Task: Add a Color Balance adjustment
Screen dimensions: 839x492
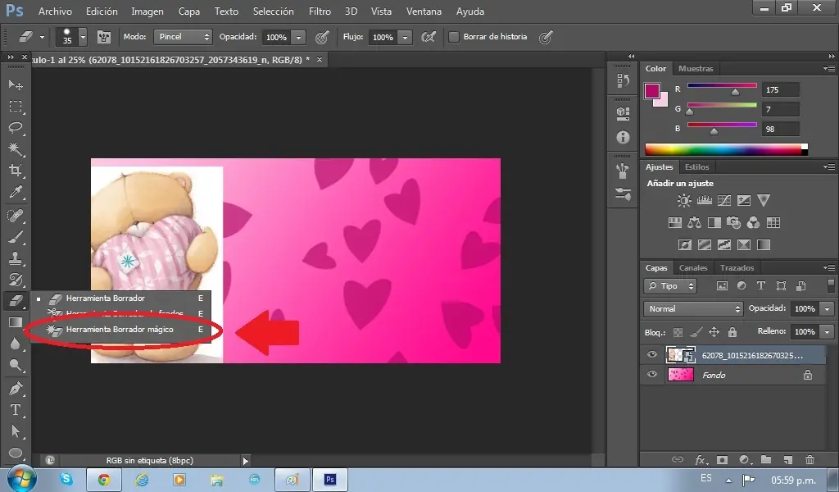Action: (x=695, y=223)
